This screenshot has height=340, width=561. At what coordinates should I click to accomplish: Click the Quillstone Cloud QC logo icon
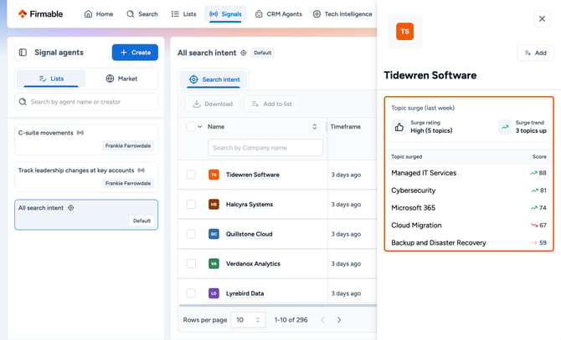click(x=214, y=234)
